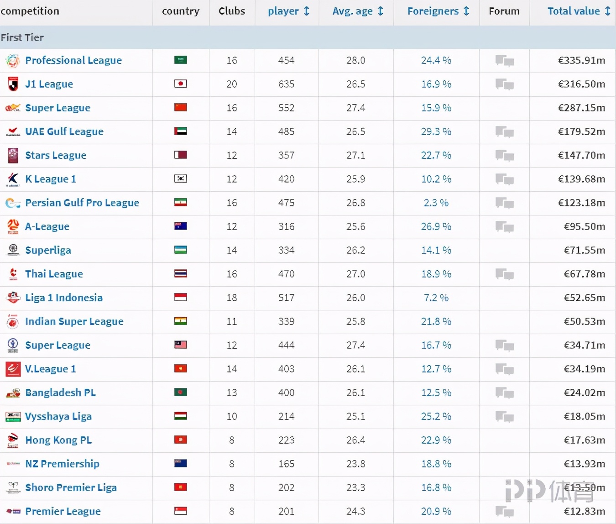Viewport: 616px width, 524px height.
Task: Click the Clubs column header
Action: 232,11
